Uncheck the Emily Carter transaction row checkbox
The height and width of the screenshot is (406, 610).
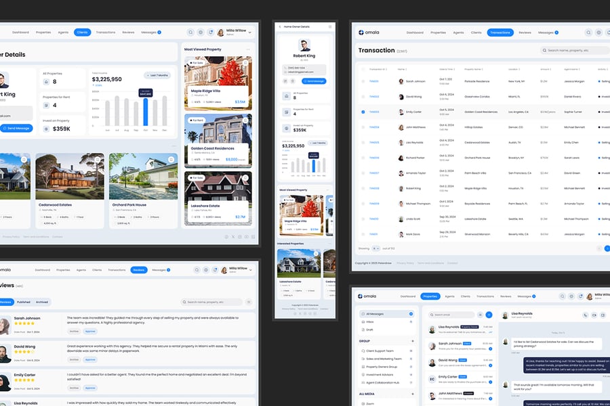click(363, 112)
